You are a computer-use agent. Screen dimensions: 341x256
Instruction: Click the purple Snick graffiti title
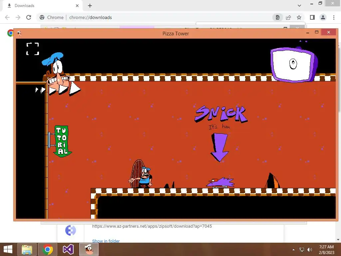[x=221, y=114]
